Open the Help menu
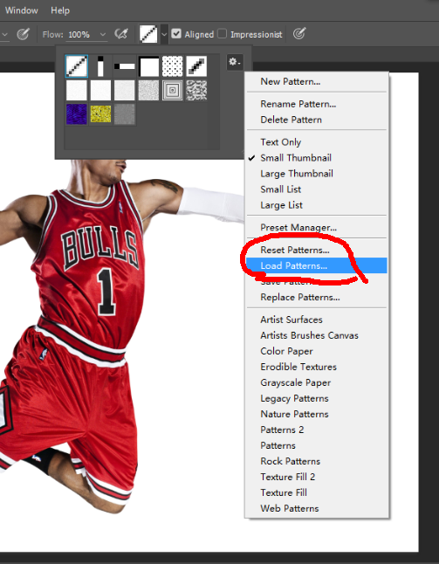Viewport: 439px width, 564px height. pyautogui.click(x=60, y=10)
